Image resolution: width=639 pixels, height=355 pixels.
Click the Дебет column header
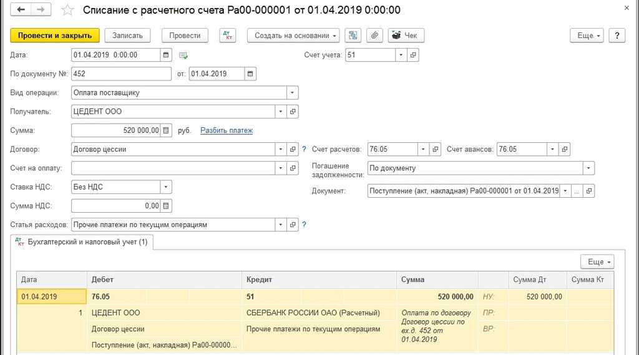(x=164, y=280)
